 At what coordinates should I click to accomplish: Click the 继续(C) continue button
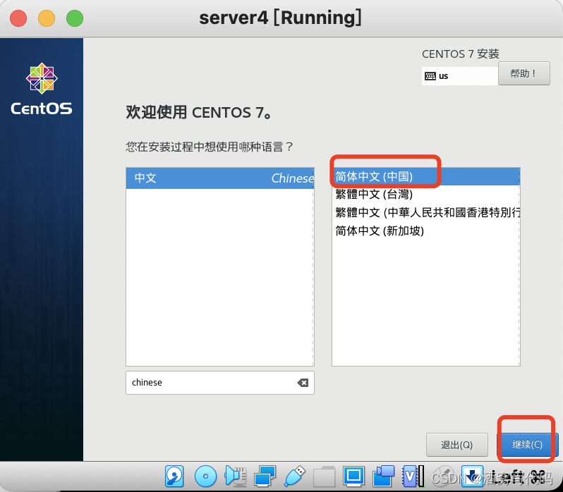point(527,444)
